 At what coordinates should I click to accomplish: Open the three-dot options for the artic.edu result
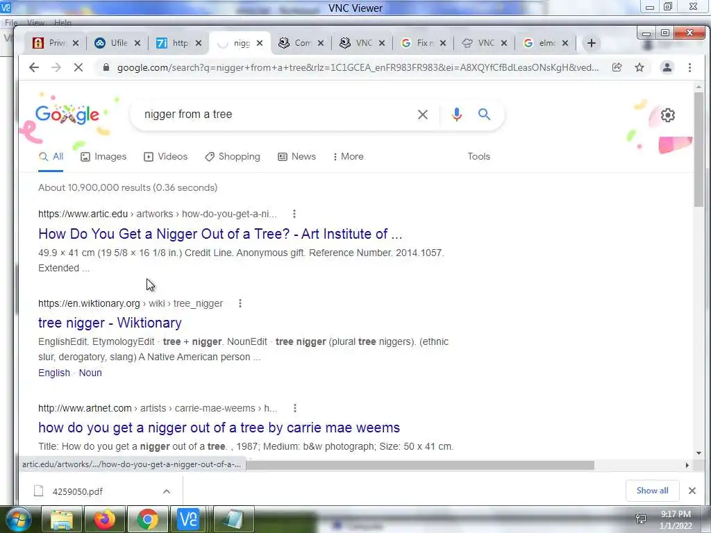[294, 214]
